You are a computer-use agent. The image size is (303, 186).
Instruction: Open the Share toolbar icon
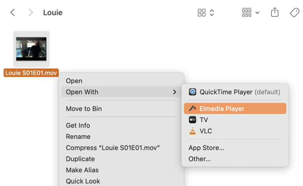pos(275,12)
